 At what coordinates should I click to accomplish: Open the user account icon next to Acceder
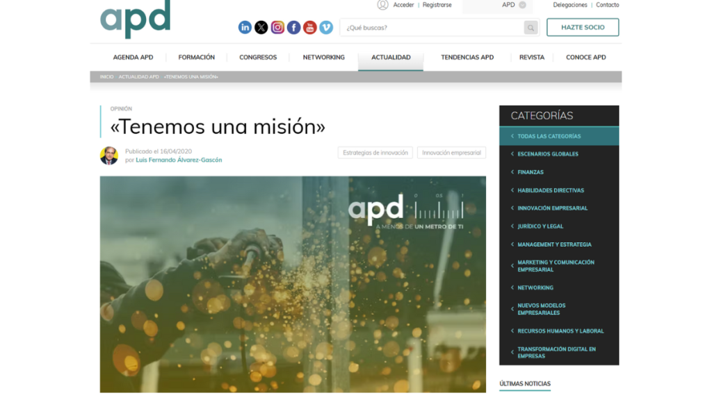click(x=381, y=5)
